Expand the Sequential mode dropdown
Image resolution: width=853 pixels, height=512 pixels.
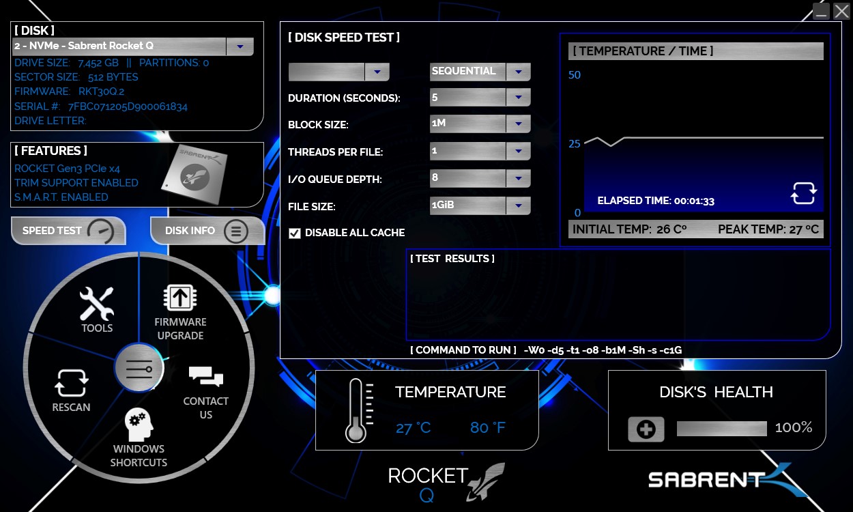pyautogui.click(x=519, y=72)
